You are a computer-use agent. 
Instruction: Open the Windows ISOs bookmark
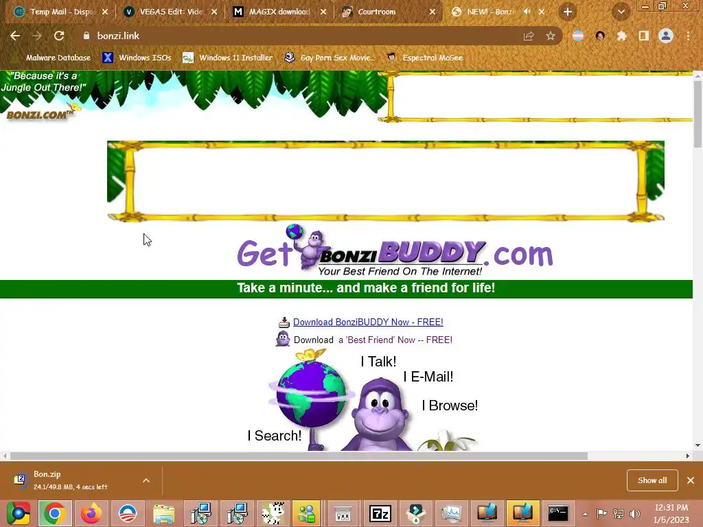point(137,58)
